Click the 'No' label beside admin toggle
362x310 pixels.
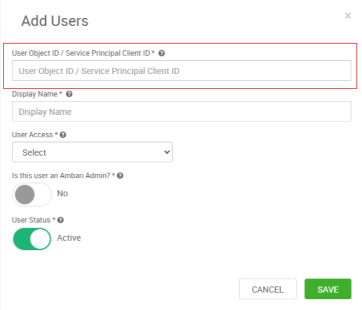(x=62, y=194)
